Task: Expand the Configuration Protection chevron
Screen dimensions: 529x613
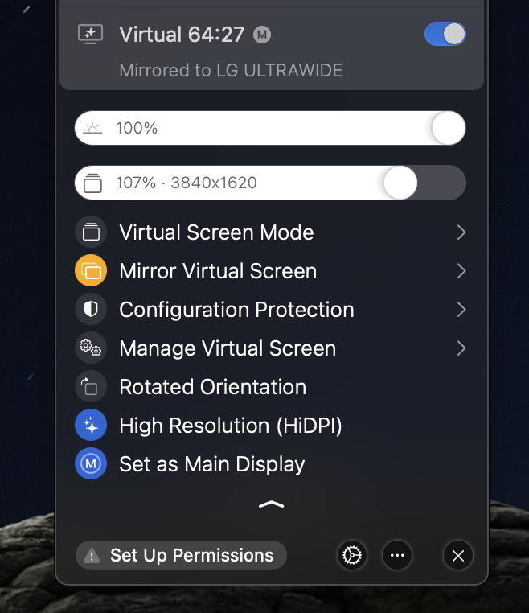Action: 461,310
